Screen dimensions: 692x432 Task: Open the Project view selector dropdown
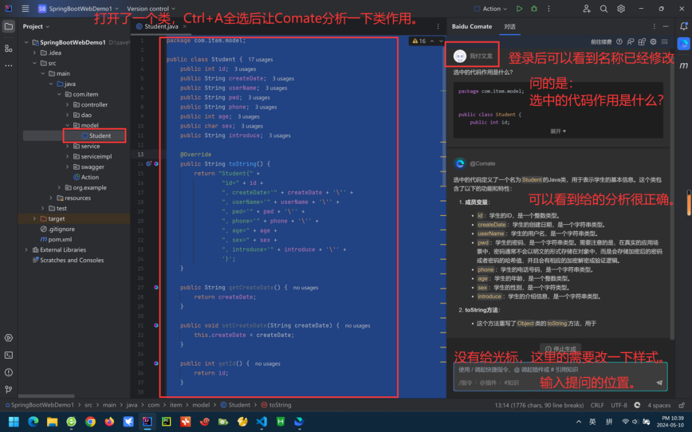(36, 26)
